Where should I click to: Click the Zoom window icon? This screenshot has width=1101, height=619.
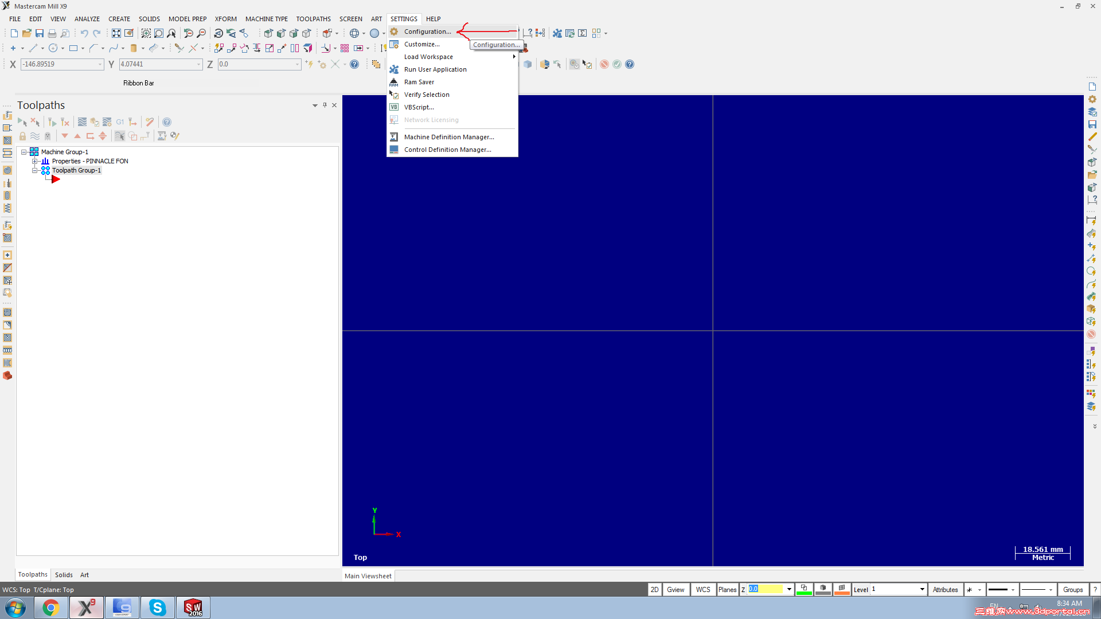(x=146, y=33)
